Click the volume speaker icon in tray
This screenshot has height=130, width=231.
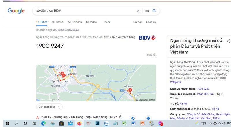[x=223, y=123]
